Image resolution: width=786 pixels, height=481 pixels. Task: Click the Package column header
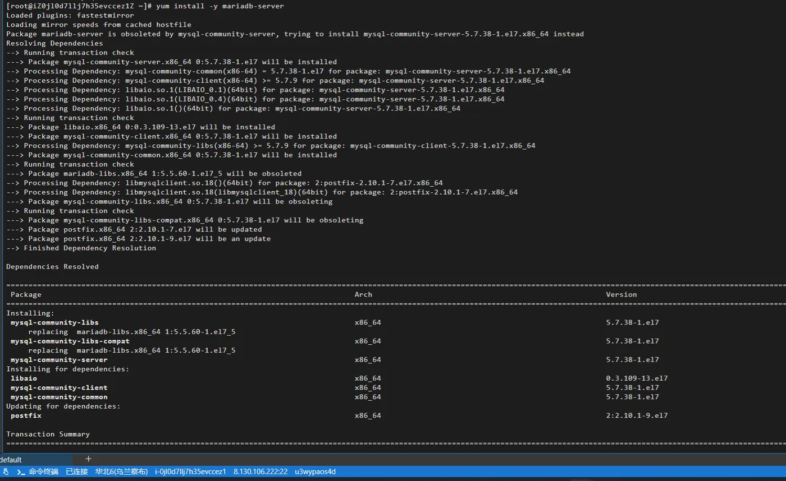point(26,294)
